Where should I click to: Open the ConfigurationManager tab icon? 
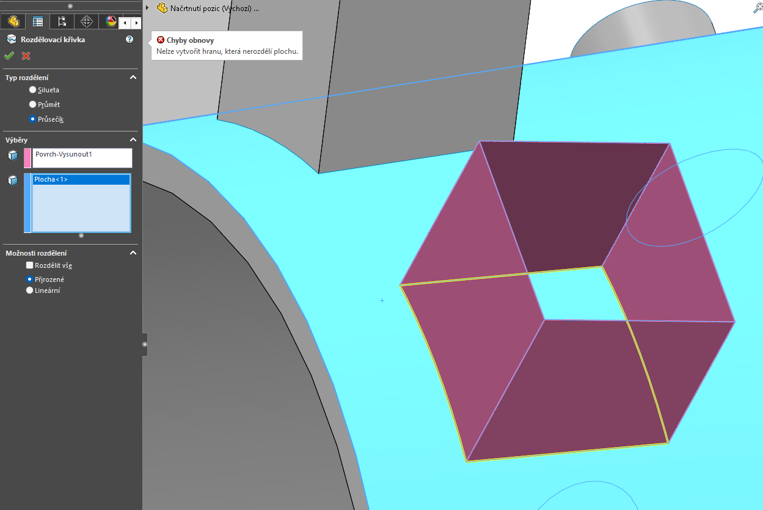(x=62, y=21)
